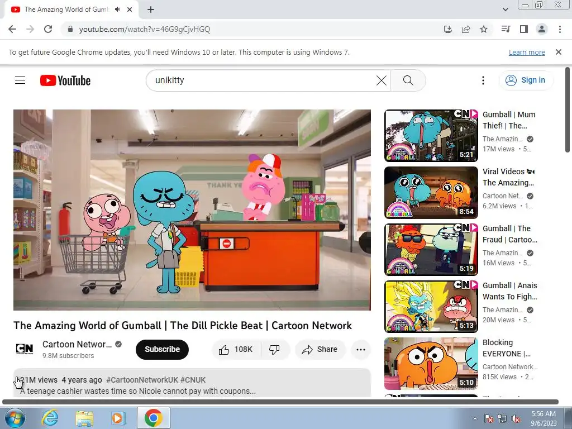Show hidden system tray icons

coord(475,418)
